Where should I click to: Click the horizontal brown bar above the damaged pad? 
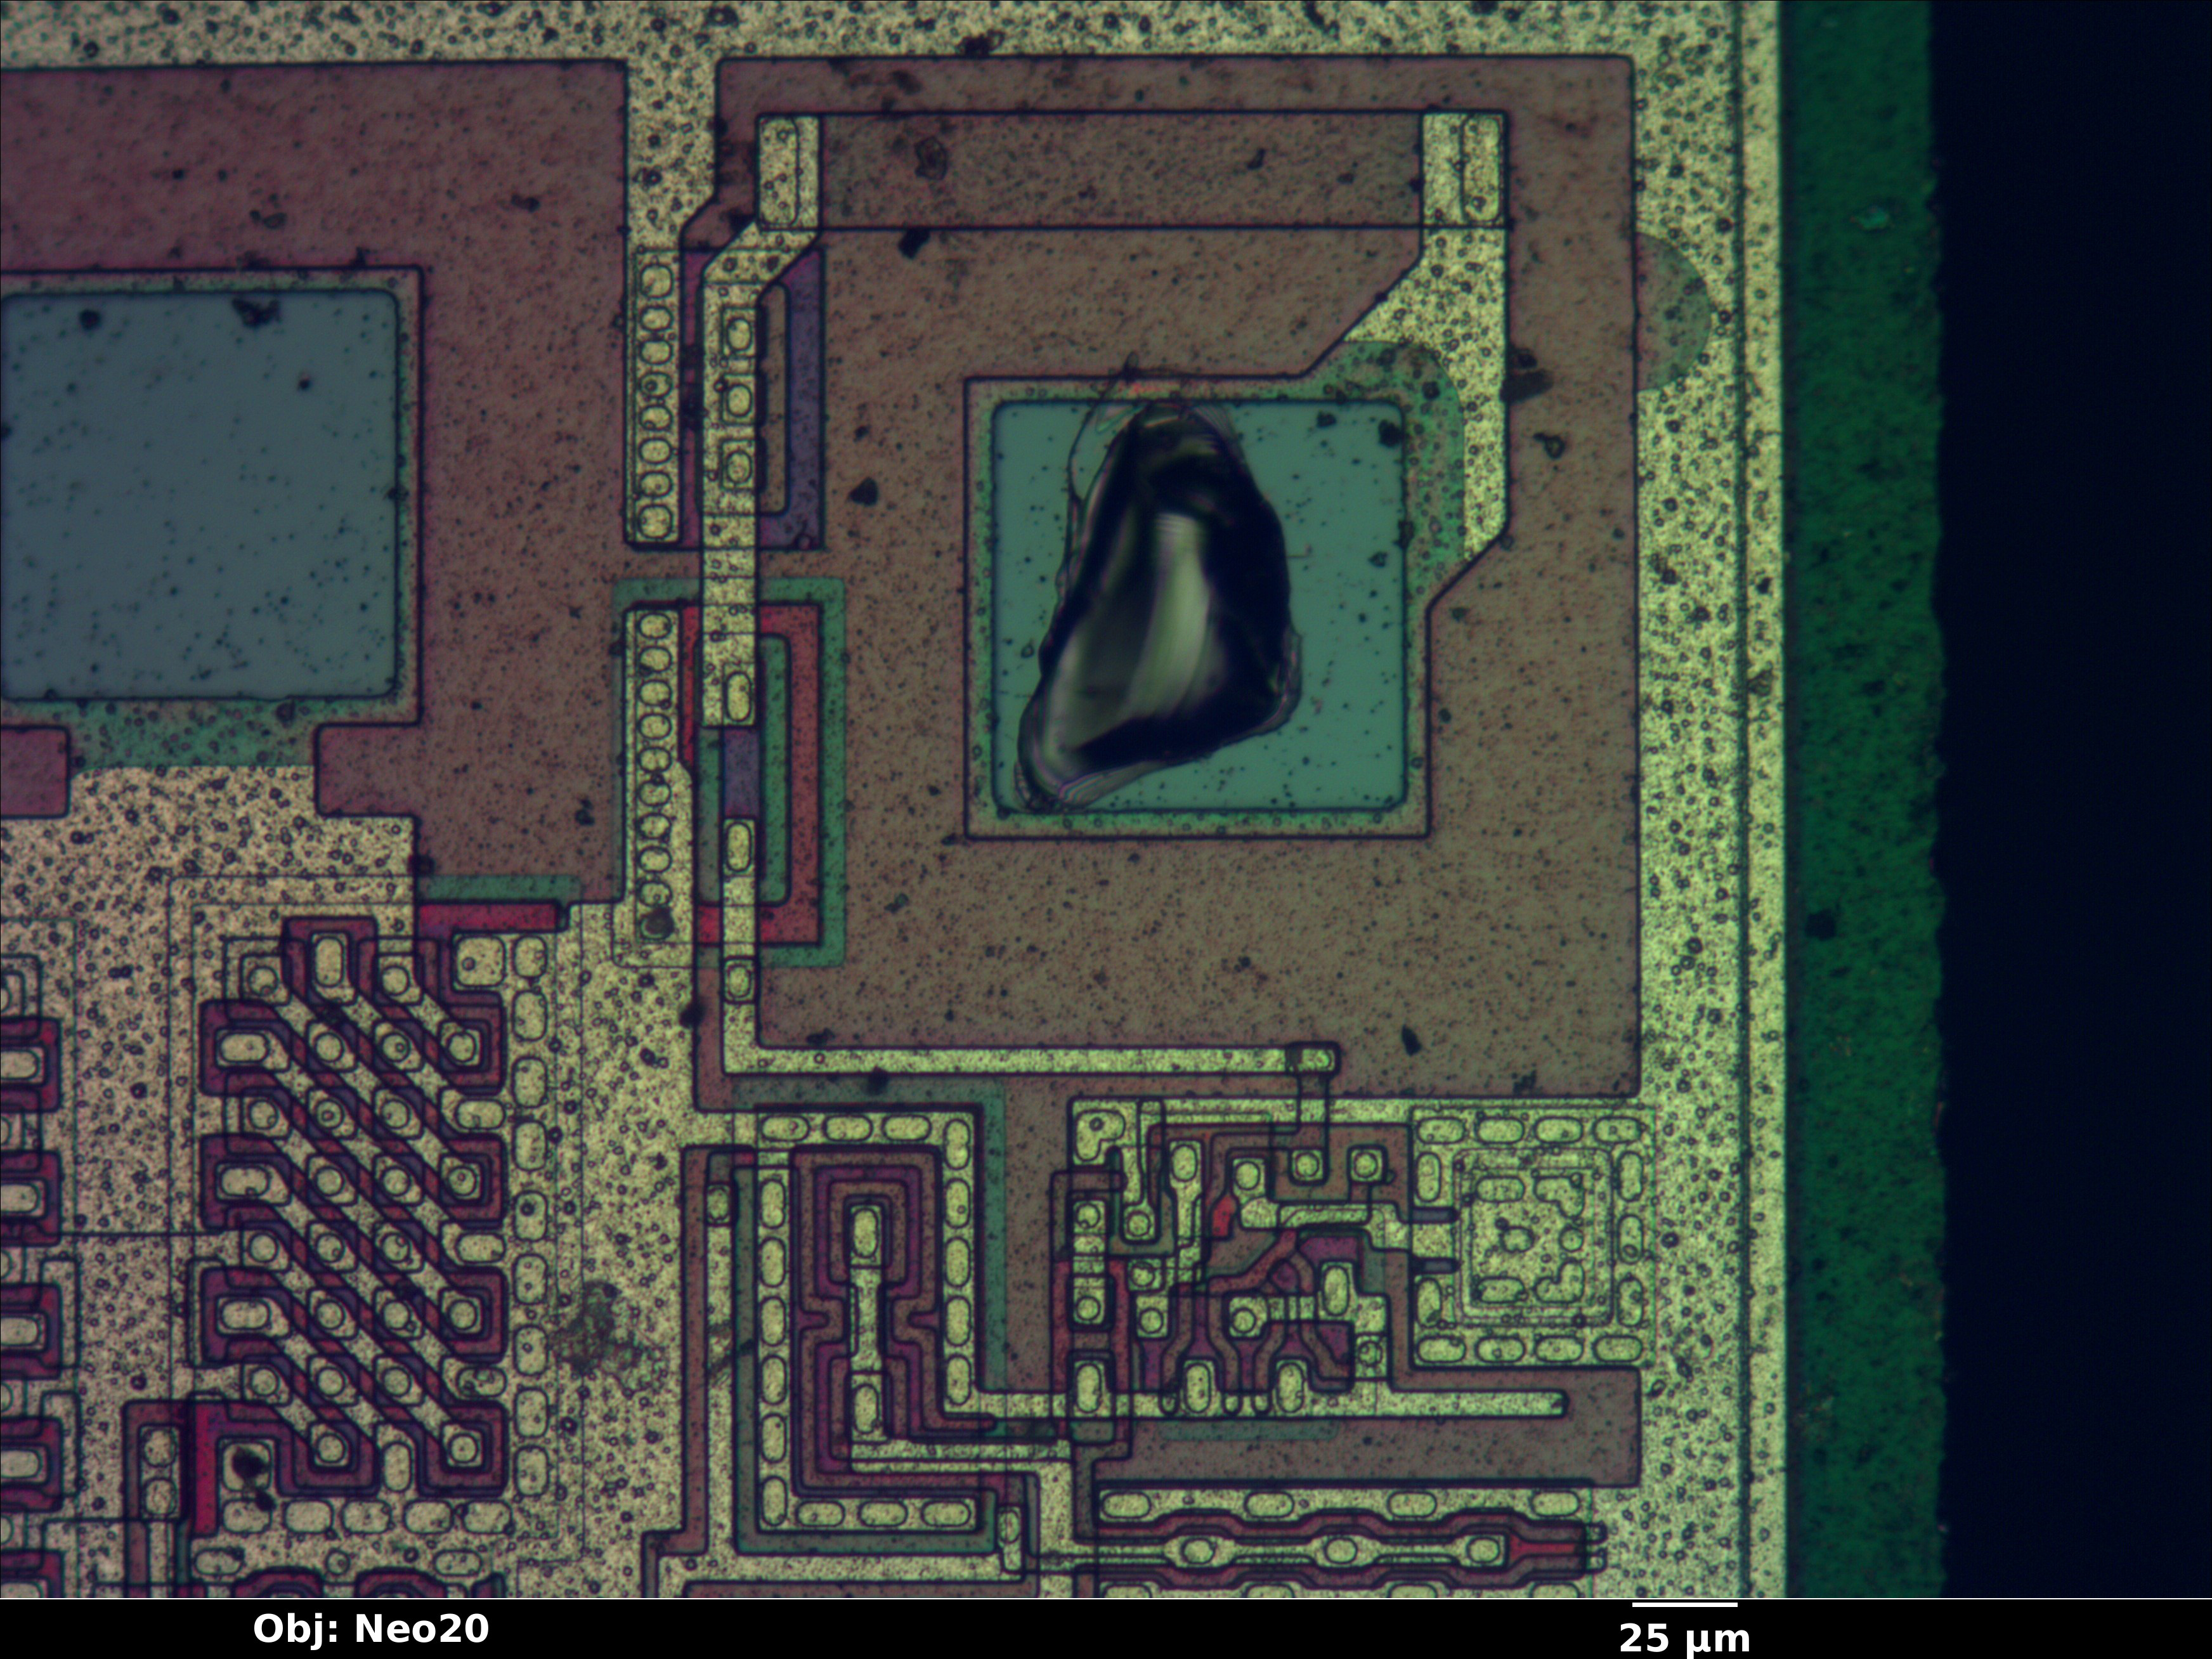click(x=1120, y=170)
